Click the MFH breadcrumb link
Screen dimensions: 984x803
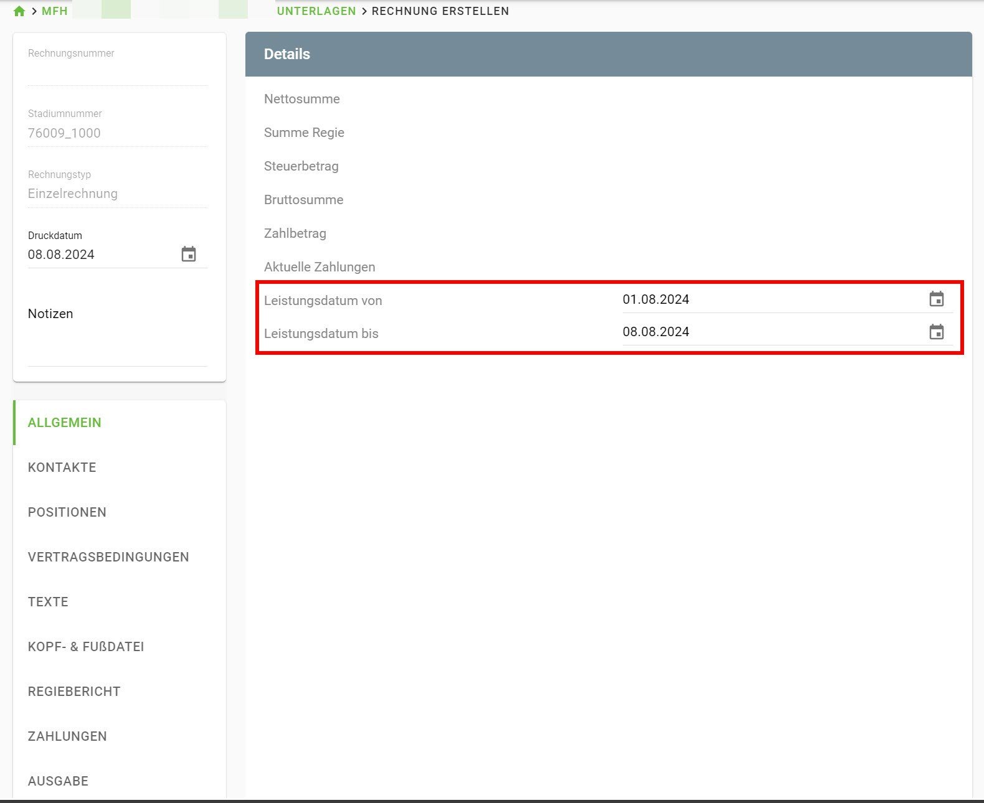pyautogui.click(x=54, y=11)
